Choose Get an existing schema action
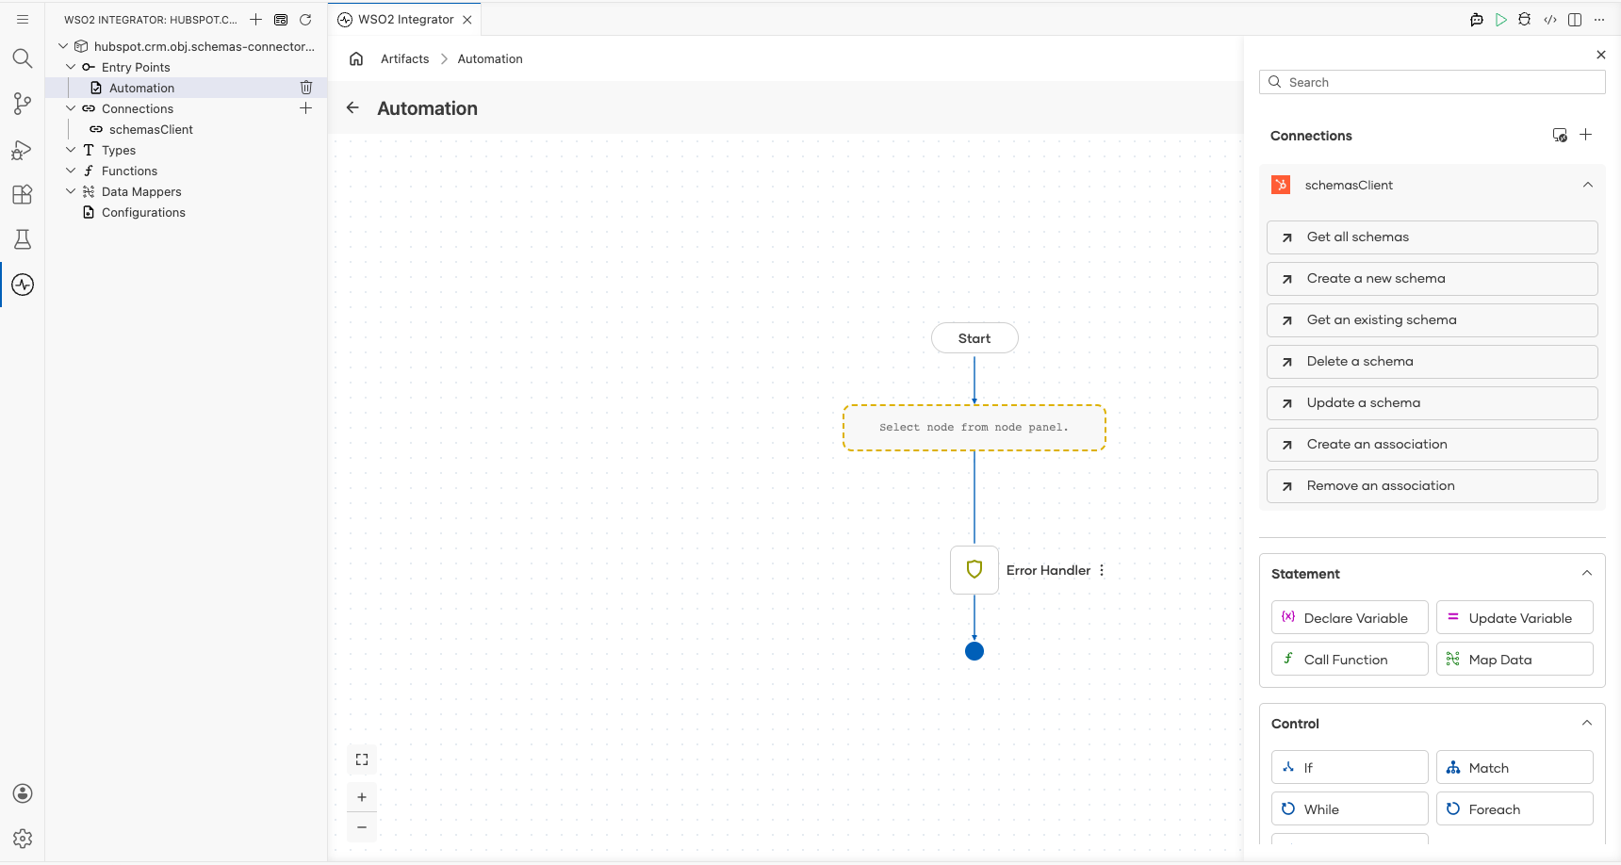Screen dimensions: 1621x865 tap(1433, 320)
